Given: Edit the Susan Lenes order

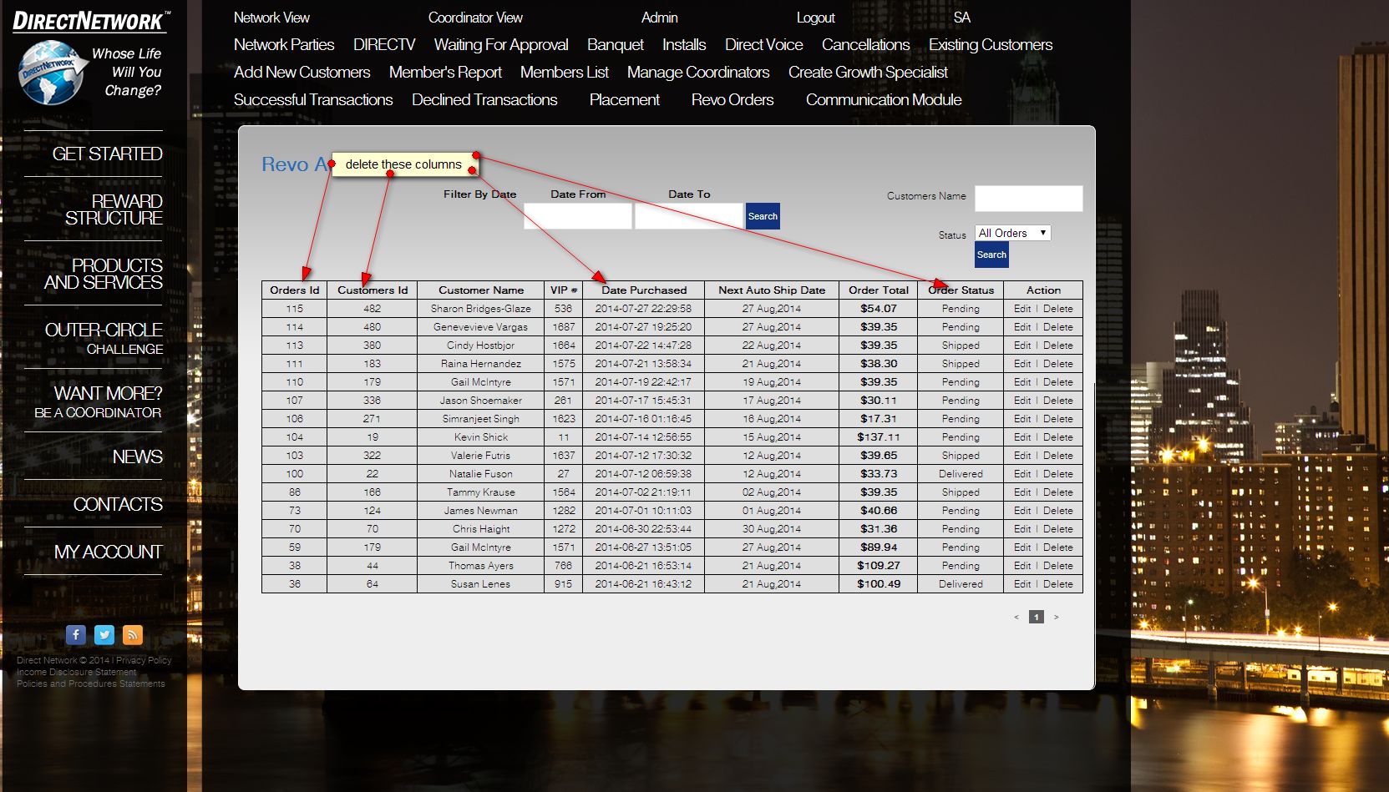Looking at the screenshot, I should [x=1022, y=584].
